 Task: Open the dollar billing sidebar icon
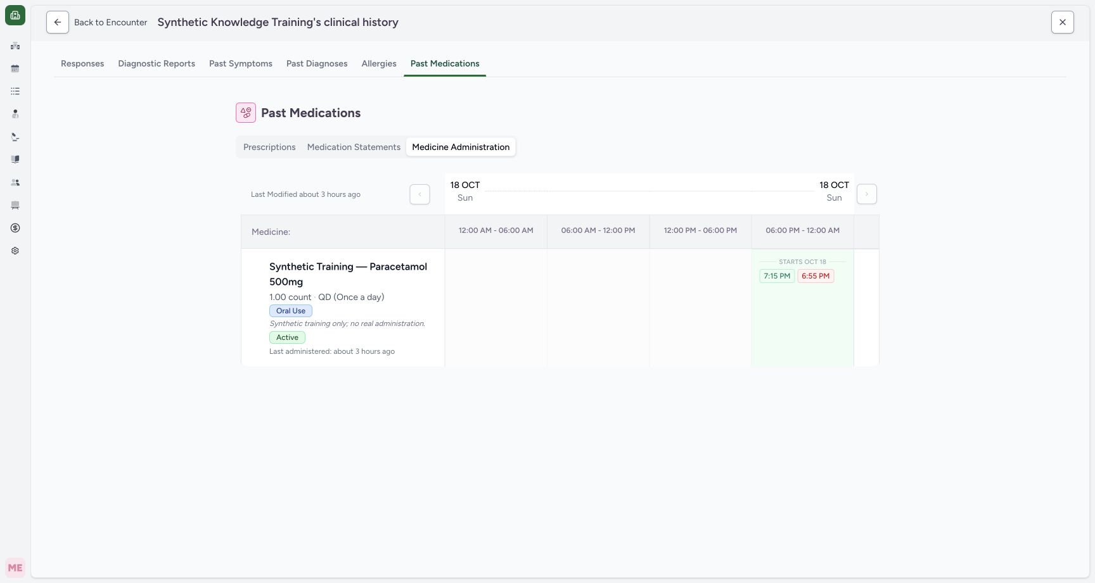pyautogui.click(x=15, y=228)
